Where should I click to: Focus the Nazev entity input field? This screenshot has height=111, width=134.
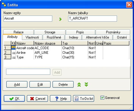[28, 19]
